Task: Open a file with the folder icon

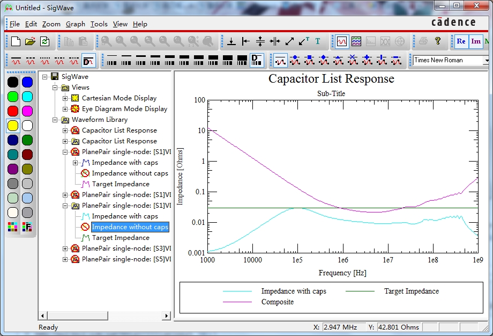Action: point(30,41)
